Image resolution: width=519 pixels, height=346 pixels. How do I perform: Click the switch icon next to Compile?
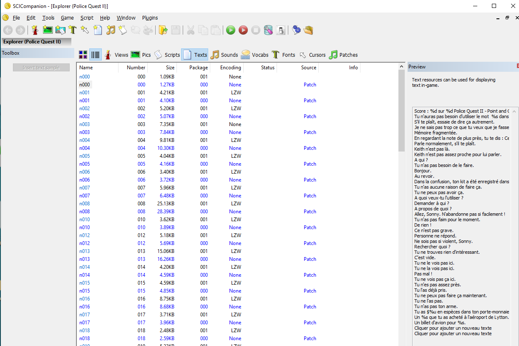click(x=281, y=30)
